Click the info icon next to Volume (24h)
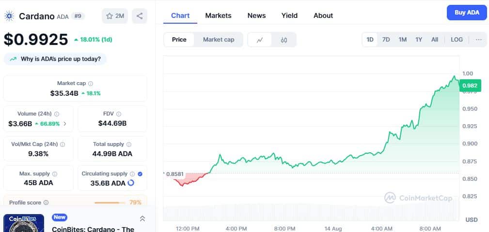 tap(57, 114)
